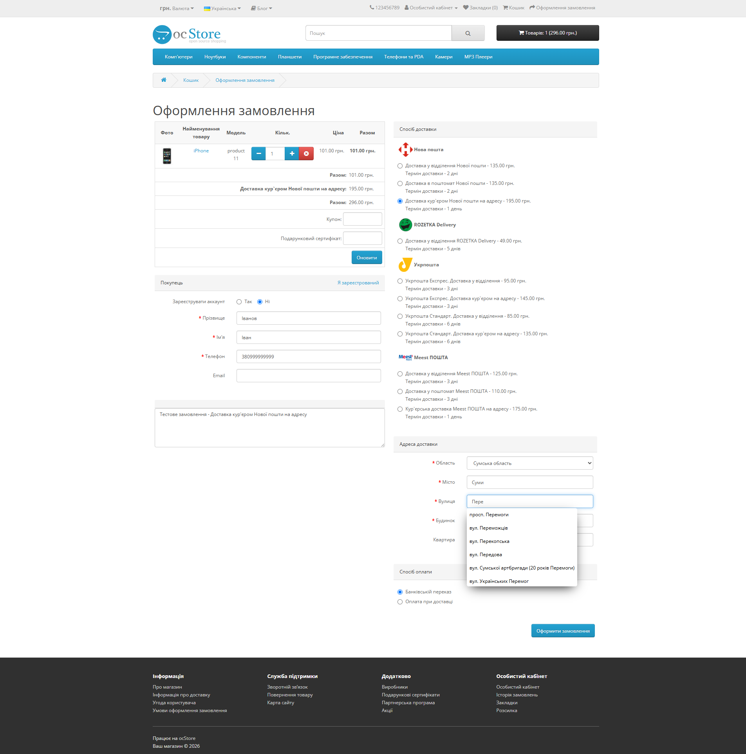This screenshot has width=746, height=754.
Task: Click the Укрпошта logo icon
Action: coord(405,265)
